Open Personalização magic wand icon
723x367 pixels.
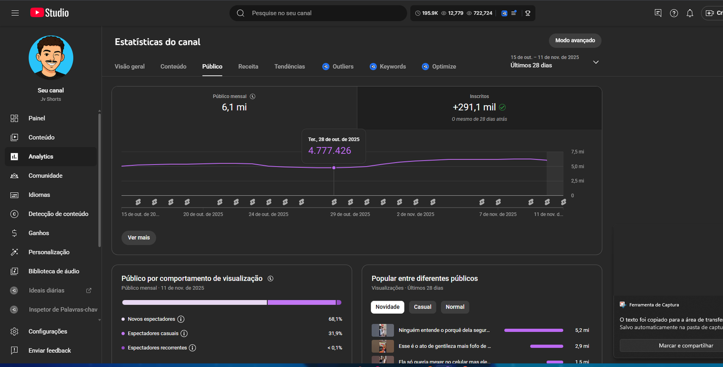(14, 252)
